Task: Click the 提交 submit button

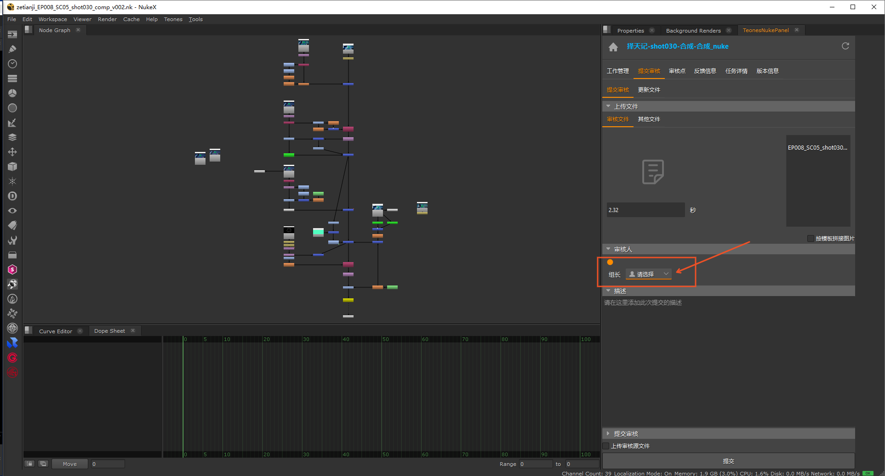Action: point(728,461)
